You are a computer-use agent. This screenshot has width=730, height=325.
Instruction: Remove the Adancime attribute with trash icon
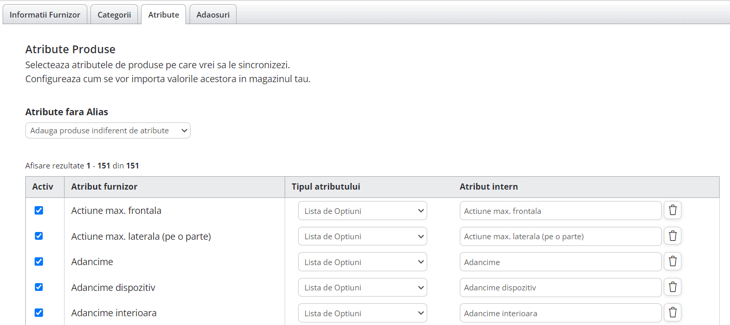point(672,261)
